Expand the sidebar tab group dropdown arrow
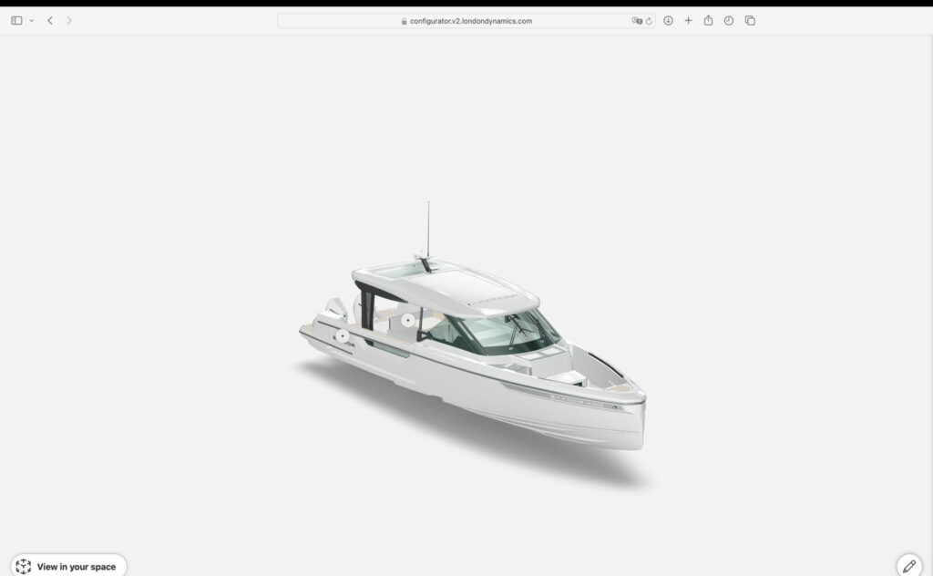This screenshot has height=576, width=933. (31, 20)
